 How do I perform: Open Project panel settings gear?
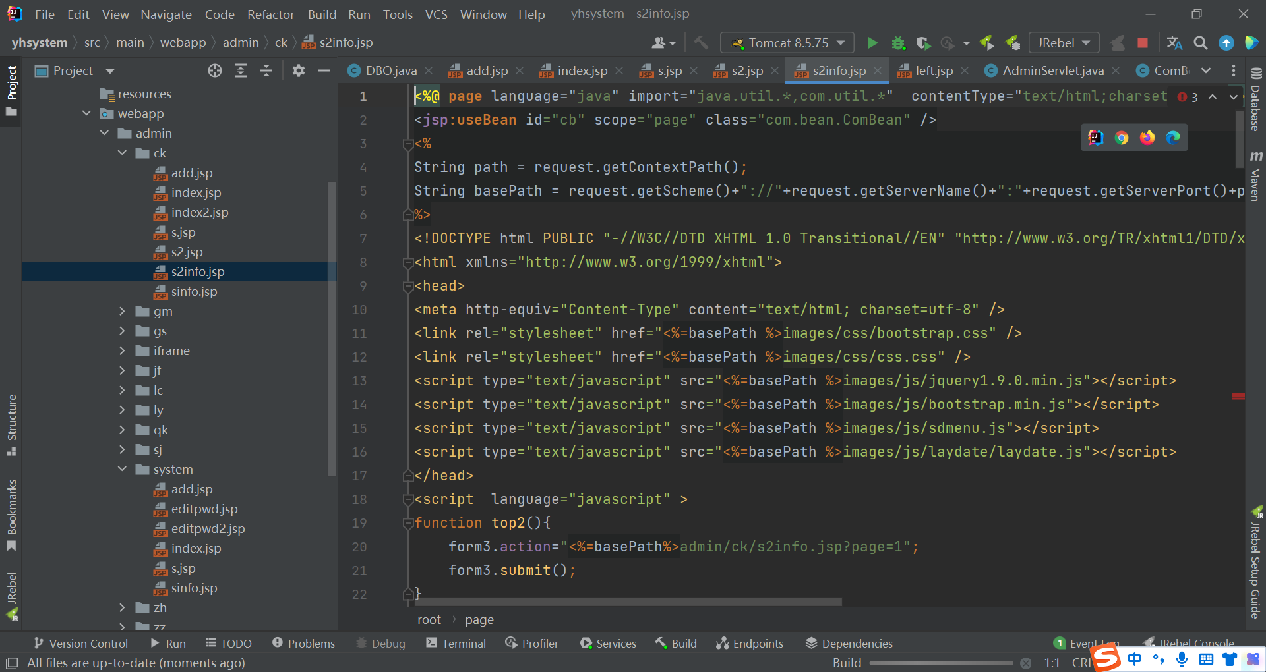tap(299, 70)
